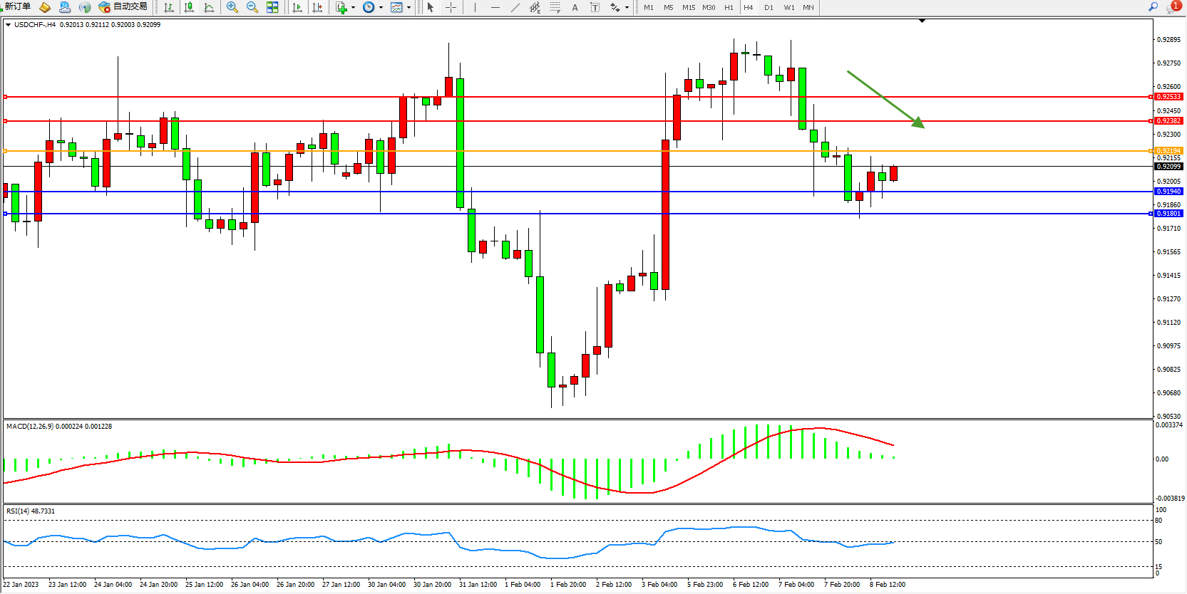Toggle the 自动交易 auto trading button
This screenshot has width=1187, height=594.
coord(123,6)
